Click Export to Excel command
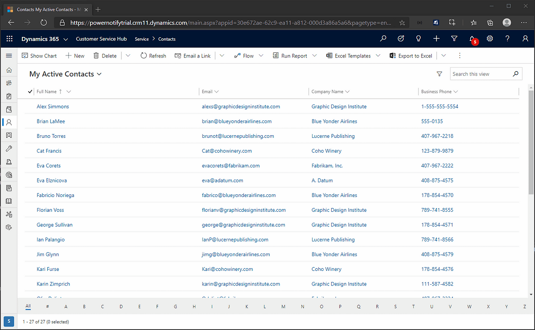535x330 pixels. coord(411,56)
